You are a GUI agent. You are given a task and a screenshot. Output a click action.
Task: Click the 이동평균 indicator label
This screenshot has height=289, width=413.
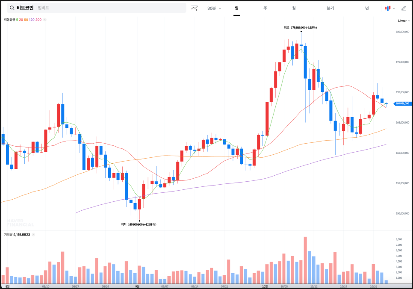pos(9,20)
